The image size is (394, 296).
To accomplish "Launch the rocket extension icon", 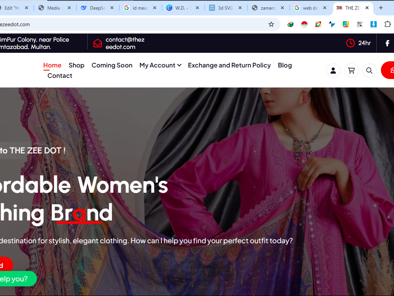I will pyautogui.click(x=318, y=24).
